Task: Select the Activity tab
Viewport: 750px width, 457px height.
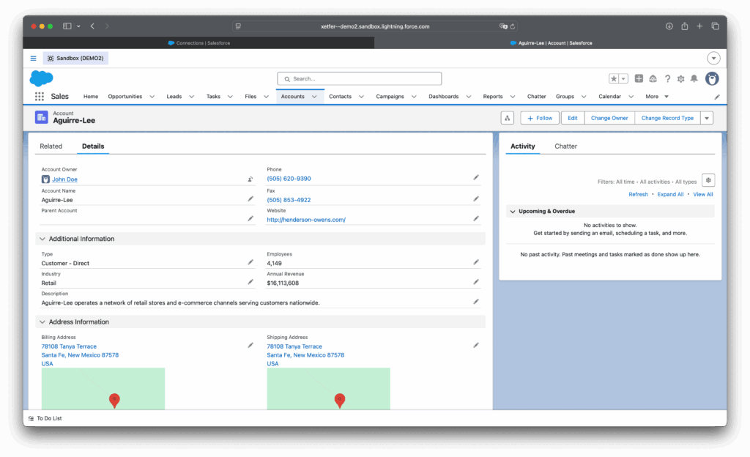Action: [522, 146]
